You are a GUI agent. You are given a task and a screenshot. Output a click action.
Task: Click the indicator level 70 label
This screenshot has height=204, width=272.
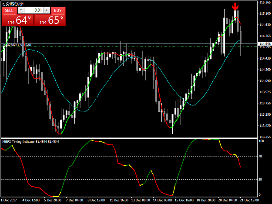coord(260,156)
